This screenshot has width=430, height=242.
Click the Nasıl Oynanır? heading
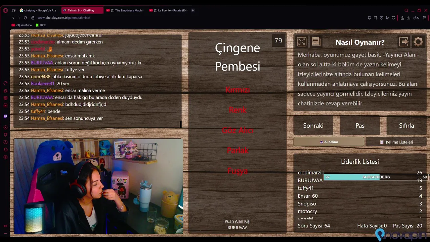coord(360,42)
